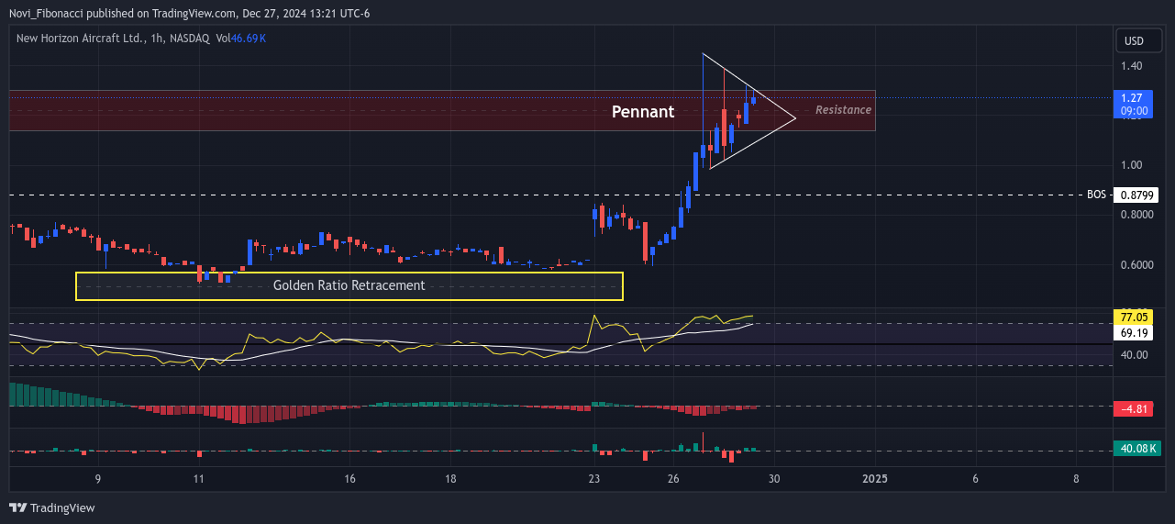Click the current price label 1.27
This screenshot has height=524, width=1175.
[x=1132, y=96]
